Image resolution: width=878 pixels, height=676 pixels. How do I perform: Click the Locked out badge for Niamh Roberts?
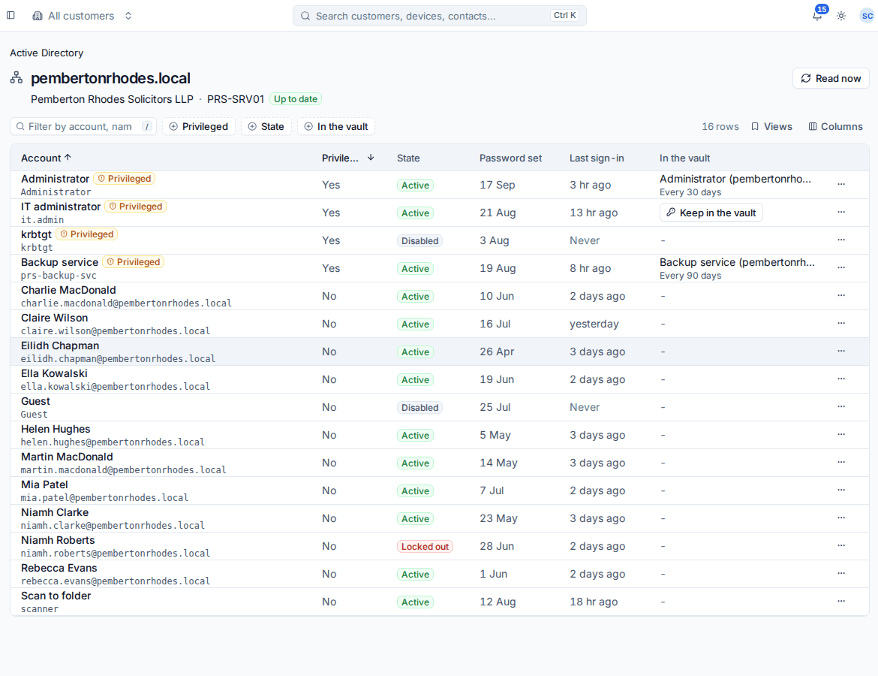click(425, 547)
